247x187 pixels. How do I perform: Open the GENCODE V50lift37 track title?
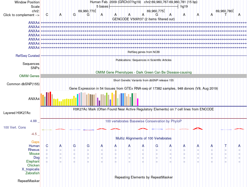coord(143,19)
